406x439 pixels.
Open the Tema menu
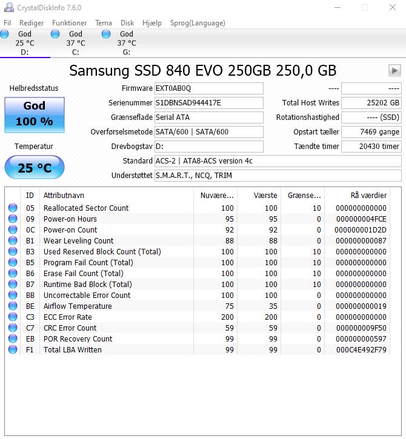pyautogui.click(x=104, y=23)
